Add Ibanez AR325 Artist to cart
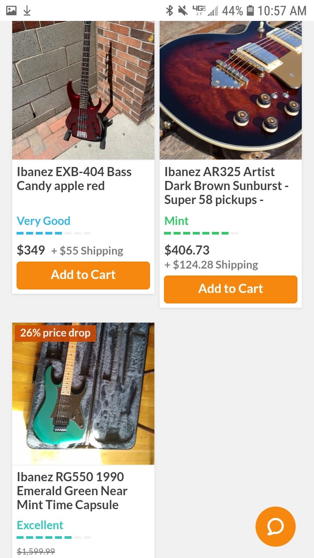This screenshot has height=558, width=314. pos(231,289)
